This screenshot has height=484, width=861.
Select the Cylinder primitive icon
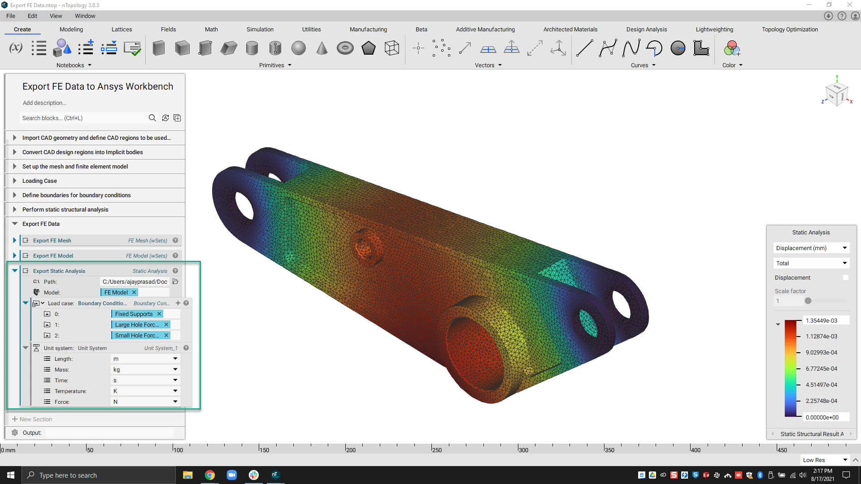(x=252, y=48)
